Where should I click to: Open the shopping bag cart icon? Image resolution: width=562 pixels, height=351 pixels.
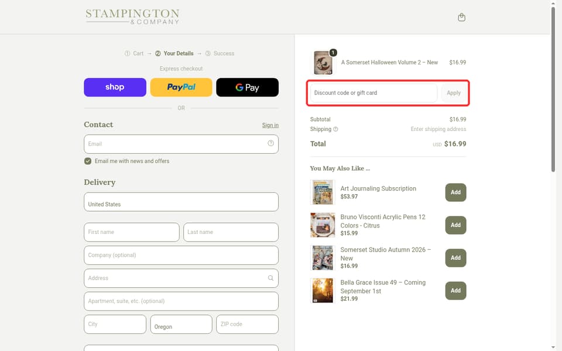point(462,17)
